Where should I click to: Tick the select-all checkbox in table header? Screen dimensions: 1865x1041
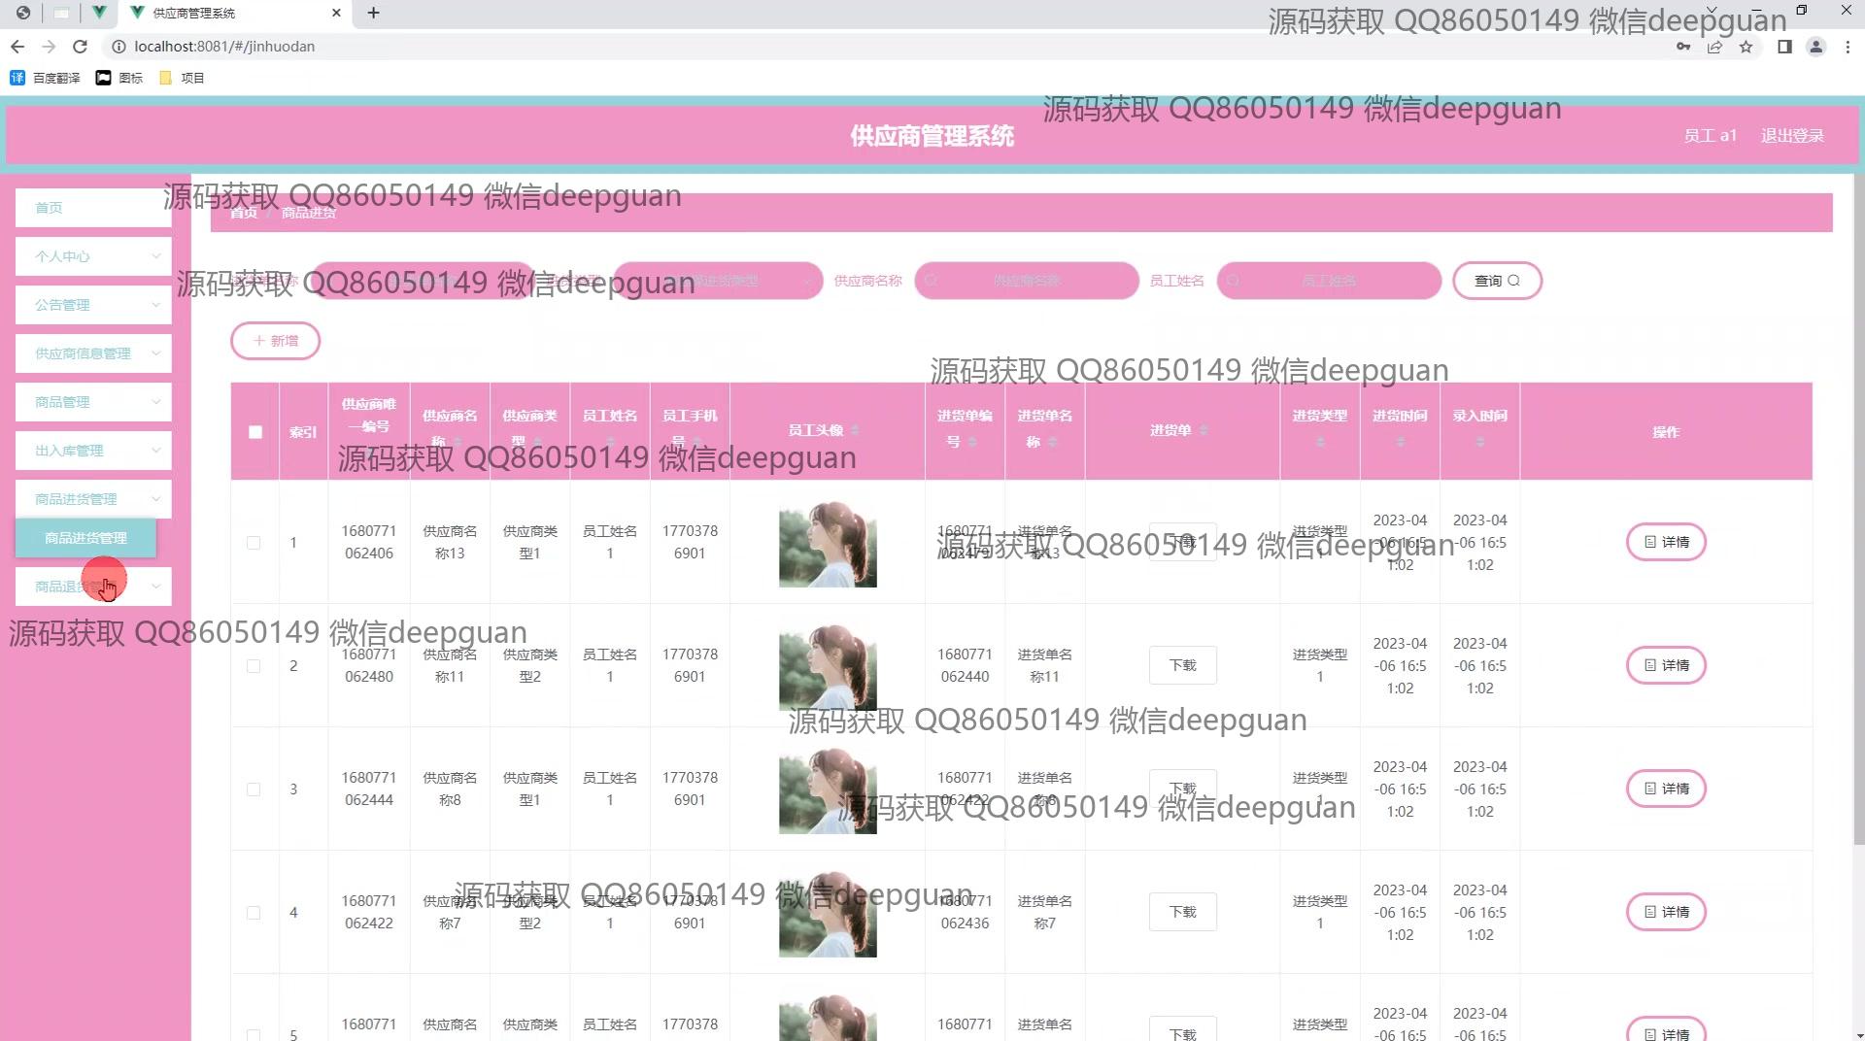pyautogui.click(x=255, y=432)
